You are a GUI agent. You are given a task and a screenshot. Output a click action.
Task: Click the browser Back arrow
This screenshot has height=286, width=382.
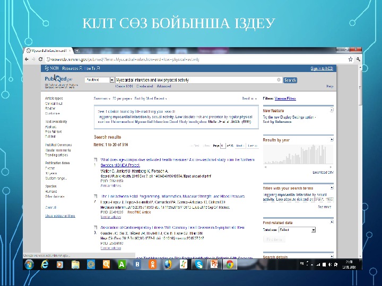tap(27, 59)
